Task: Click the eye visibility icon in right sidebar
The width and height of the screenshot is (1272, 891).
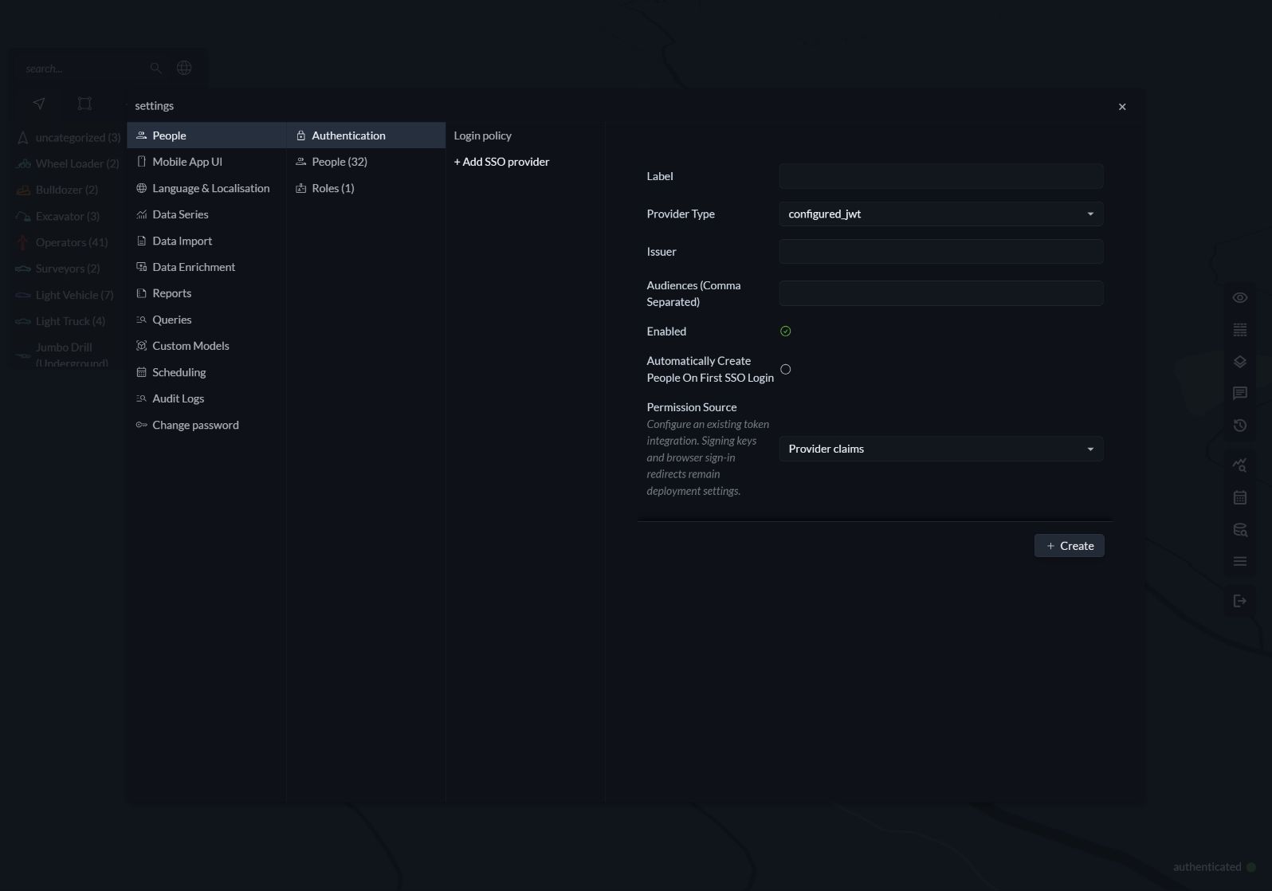Action: point(1240,297)
